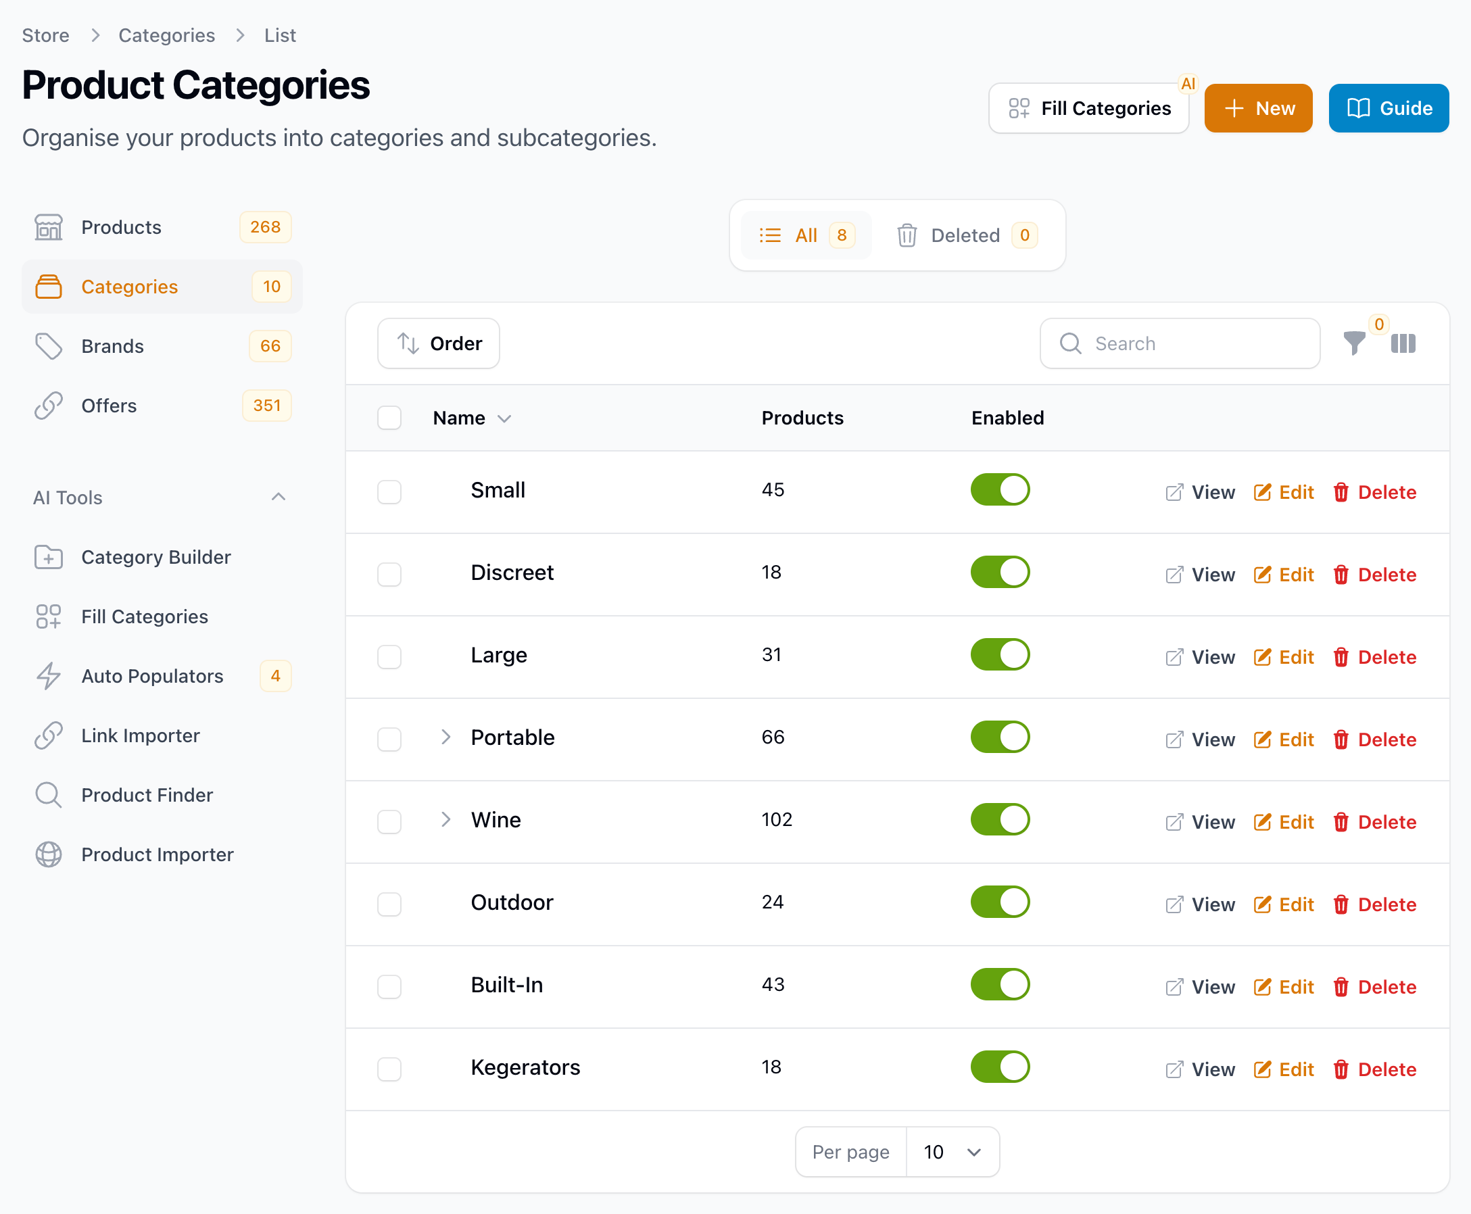This screenshot has height=1214, width=1471.
Task: Click the orange New button
Action: point(1257,108)
